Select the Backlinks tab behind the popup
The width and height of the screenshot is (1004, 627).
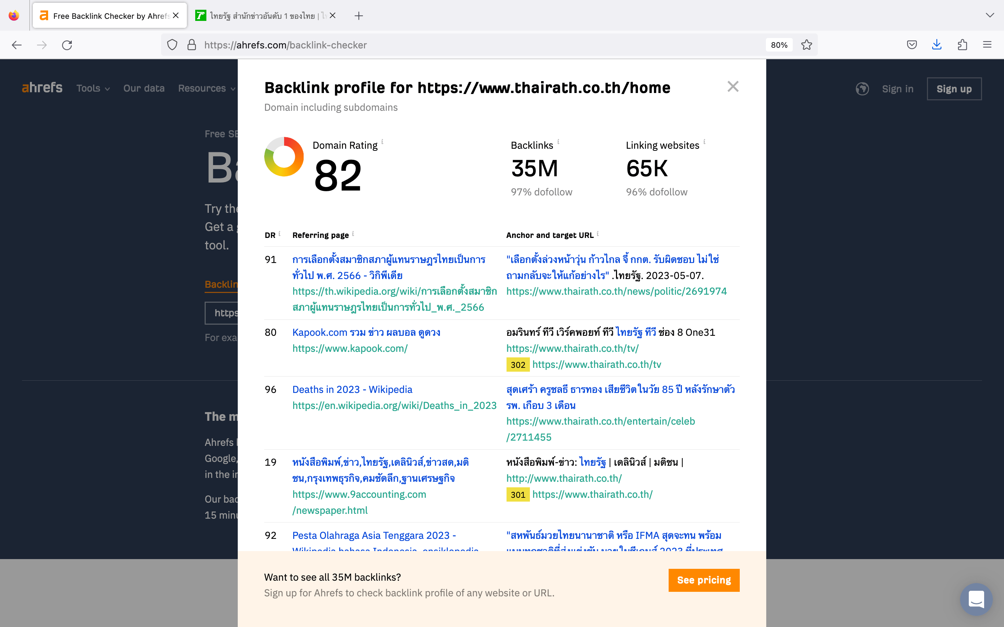click(x=221, y=285)
